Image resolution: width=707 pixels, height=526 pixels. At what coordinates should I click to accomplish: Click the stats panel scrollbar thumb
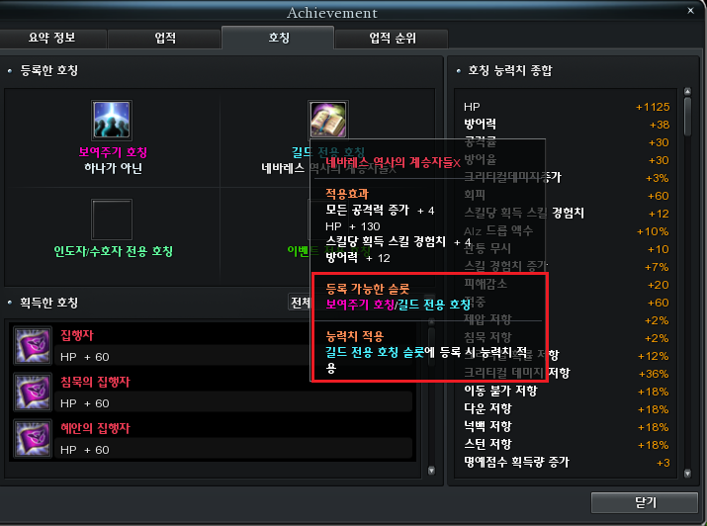point(687,116)
